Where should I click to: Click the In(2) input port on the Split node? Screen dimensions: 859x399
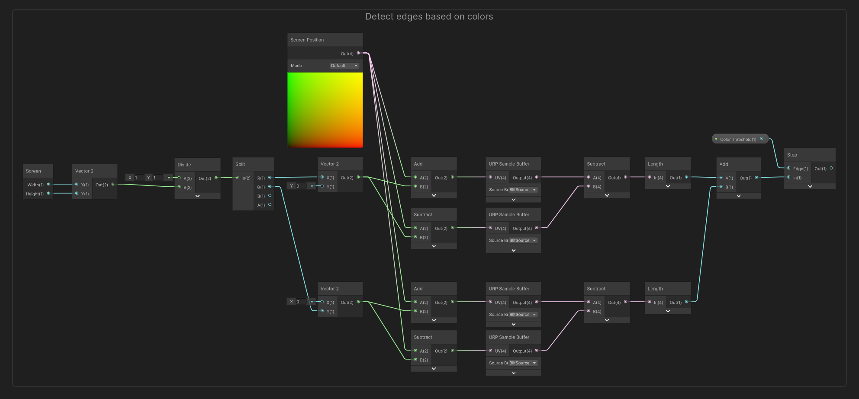click(237, 177)
